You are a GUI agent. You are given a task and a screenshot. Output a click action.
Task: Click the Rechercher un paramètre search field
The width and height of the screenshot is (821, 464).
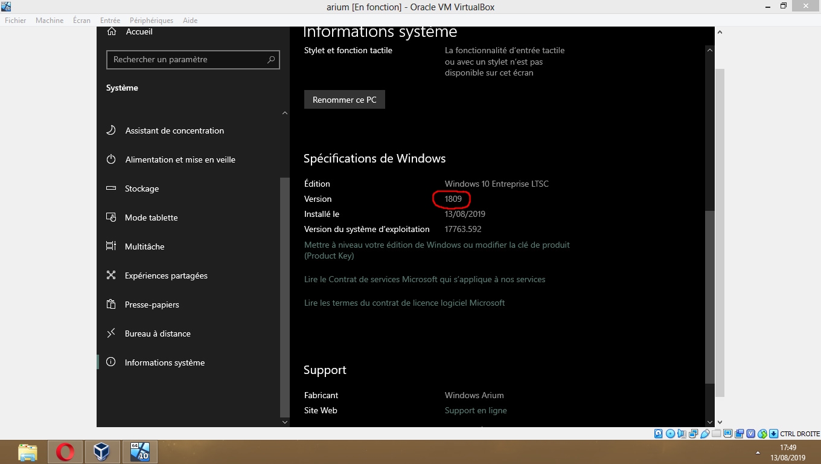click(188, 59)
